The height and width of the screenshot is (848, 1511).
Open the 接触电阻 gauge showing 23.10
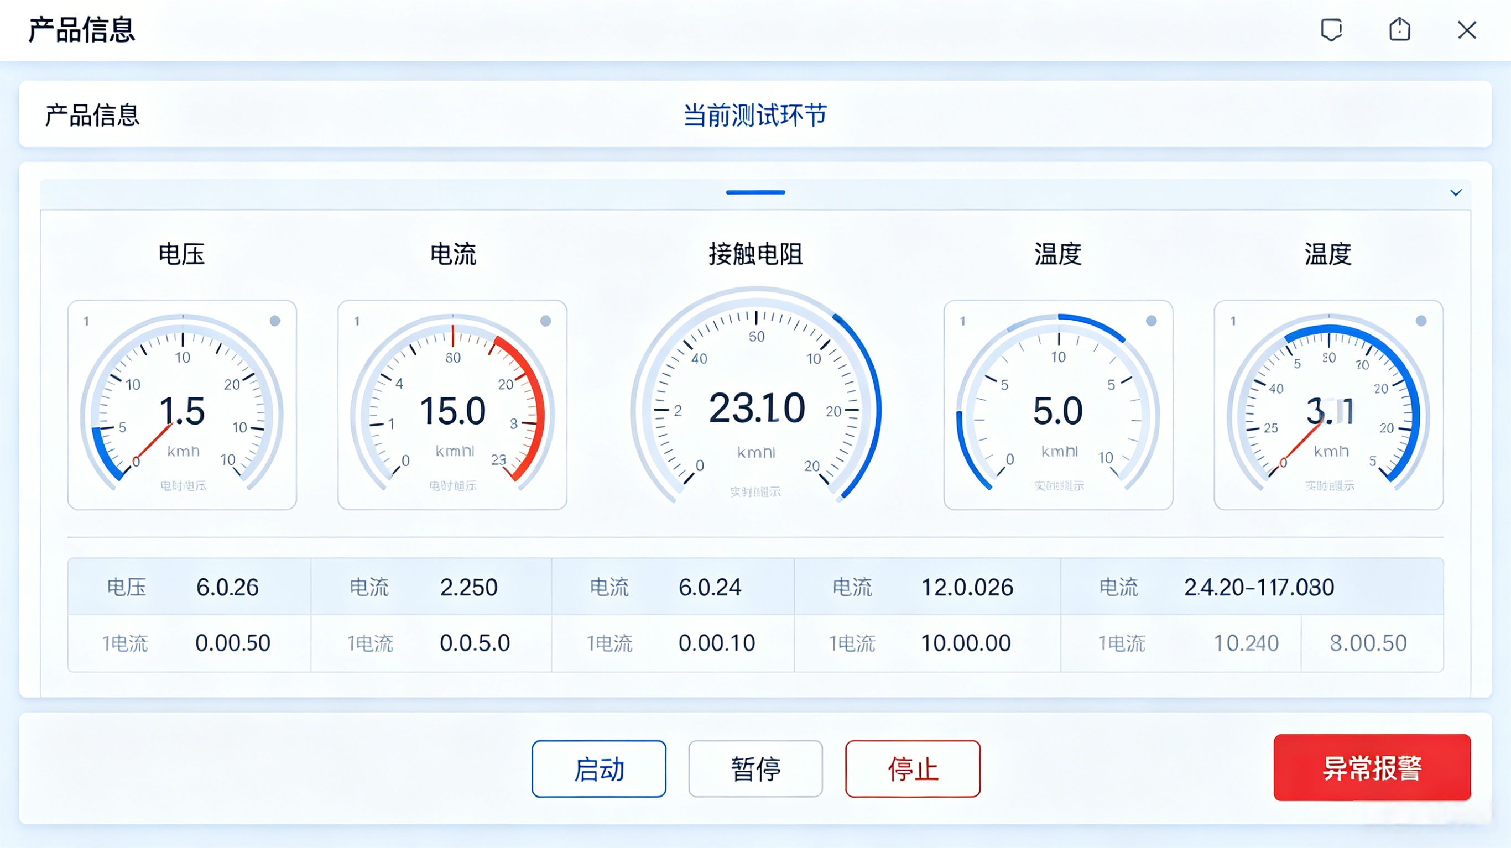click(755, 396)
